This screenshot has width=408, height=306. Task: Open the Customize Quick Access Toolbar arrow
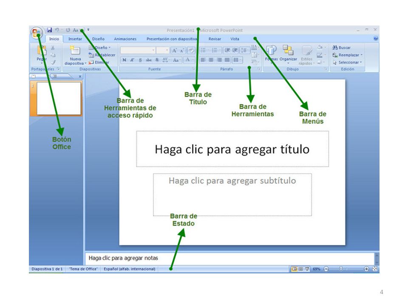click(88, 30)
